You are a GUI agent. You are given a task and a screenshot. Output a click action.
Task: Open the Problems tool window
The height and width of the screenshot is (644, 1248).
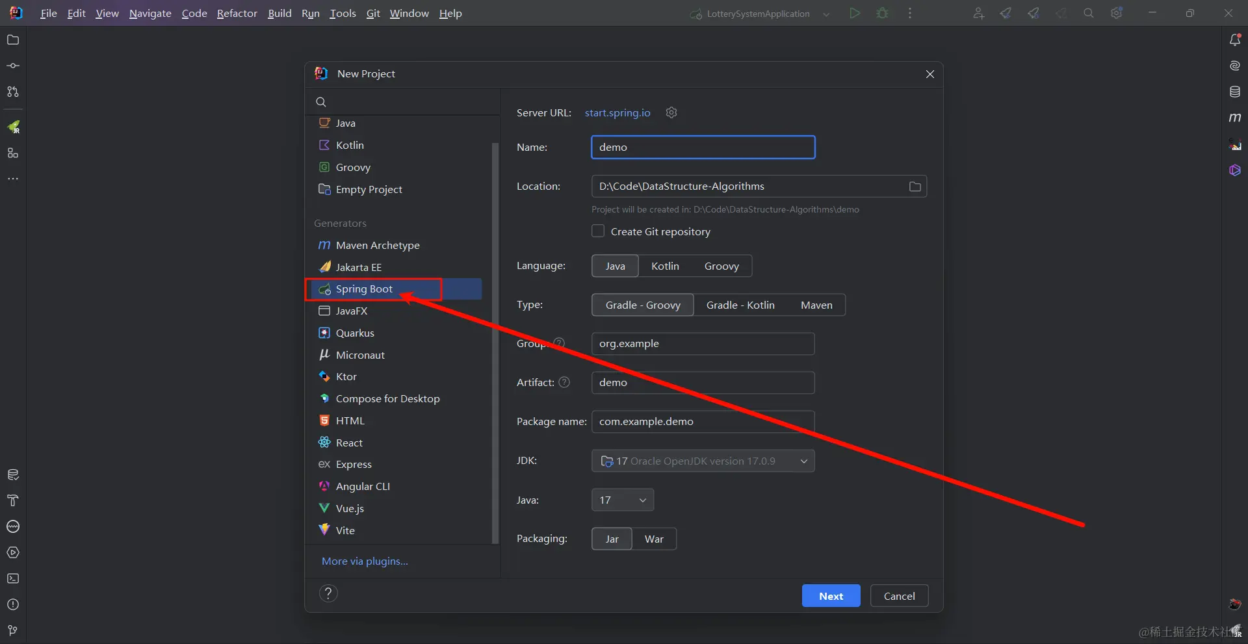pos(12,604)
